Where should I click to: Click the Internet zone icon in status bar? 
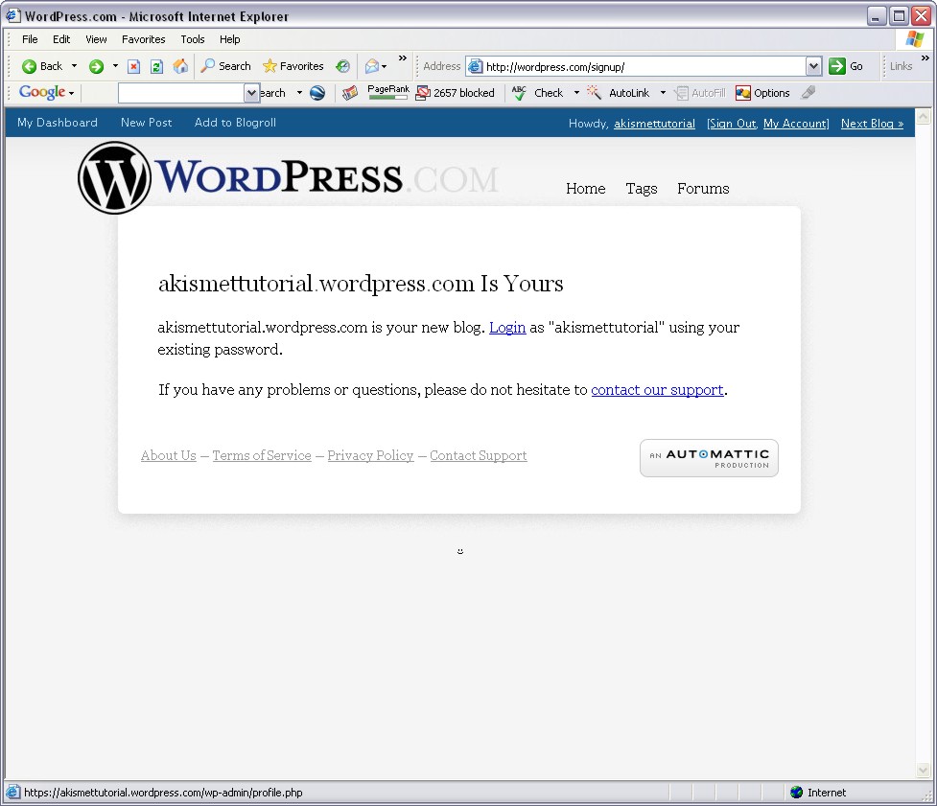(x=796, y=793)
